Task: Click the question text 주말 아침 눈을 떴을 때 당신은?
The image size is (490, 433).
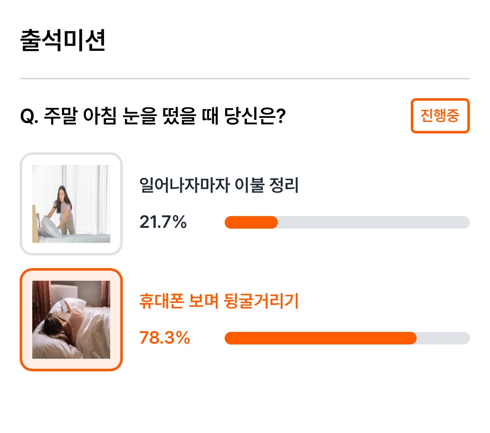Action: click(165, 116)
